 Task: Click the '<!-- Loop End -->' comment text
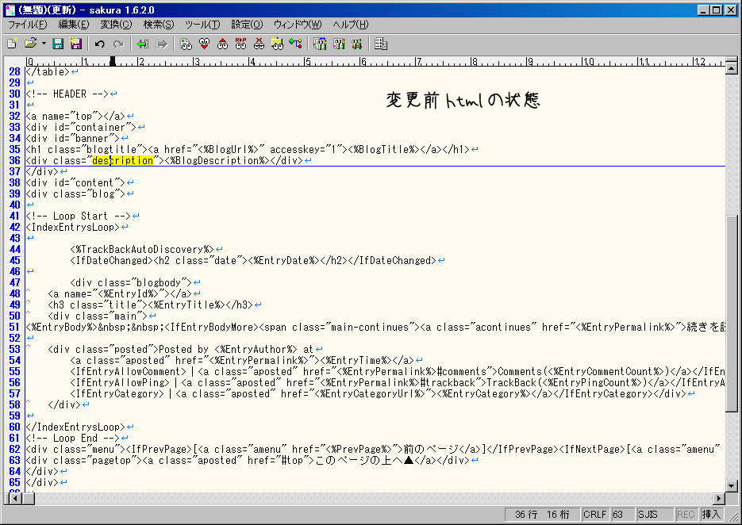coord(72,438)
